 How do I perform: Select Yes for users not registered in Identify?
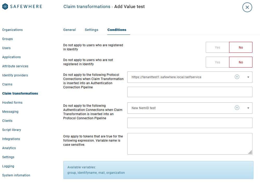tap(217, 62)
